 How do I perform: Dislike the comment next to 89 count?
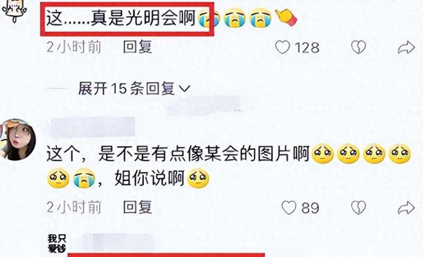click(x=358, y=208)
